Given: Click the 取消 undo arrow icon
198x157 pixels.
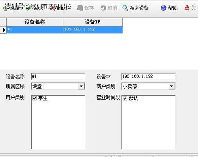Looking at the screenshot, I should 103,8.
